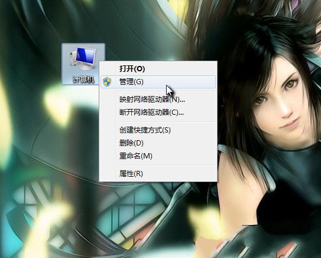This screenshot has height=258, width=321.
Task: Select 断开网络驱动器(C)... menu entry
Action: [x=158, y=112]
